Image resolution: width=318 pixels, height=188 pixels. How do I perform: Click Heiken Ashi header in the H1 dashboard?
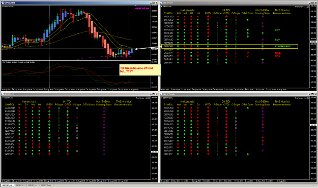[28, 101]
